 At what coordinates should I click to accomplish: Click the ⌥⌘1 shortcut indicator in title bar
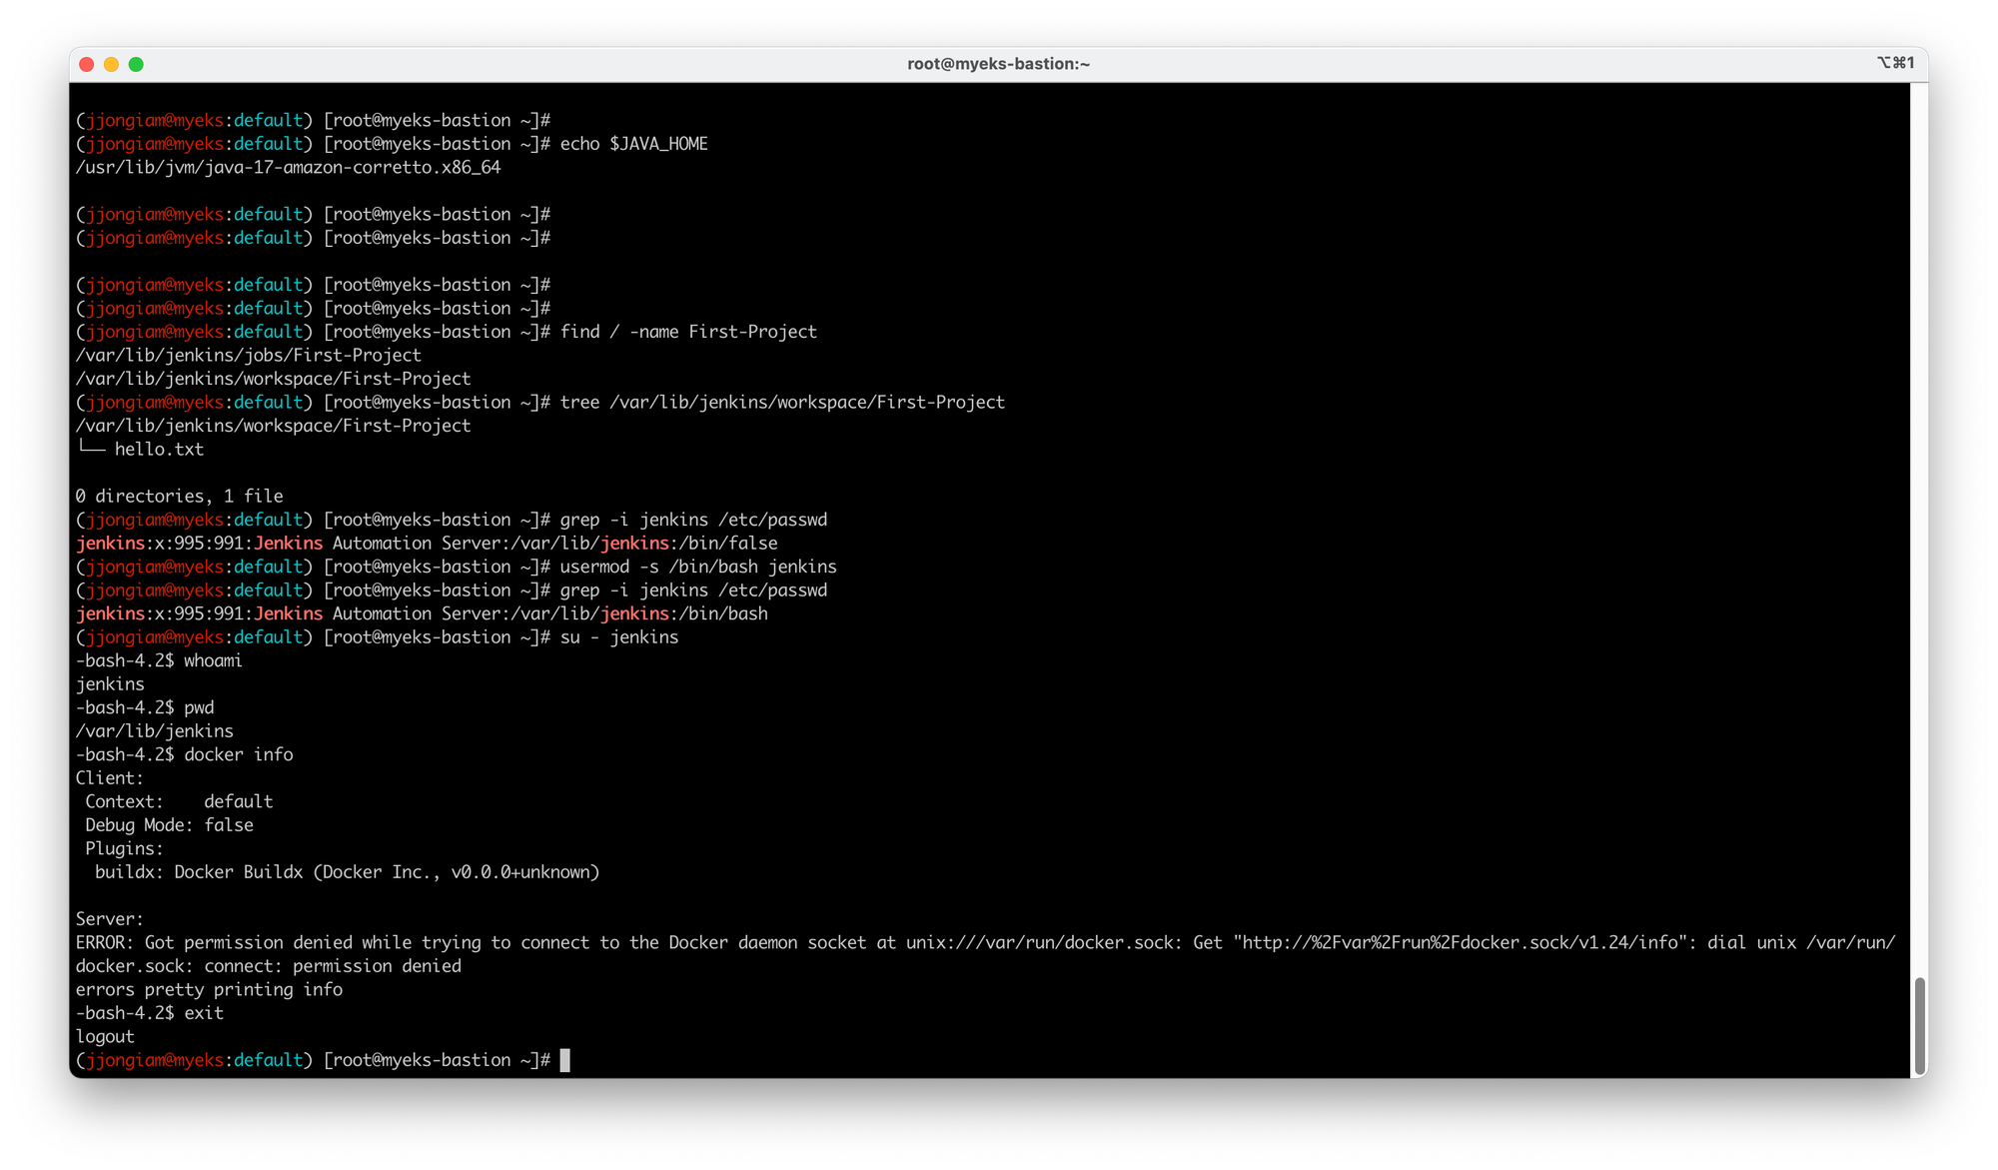click(1895, 63)
